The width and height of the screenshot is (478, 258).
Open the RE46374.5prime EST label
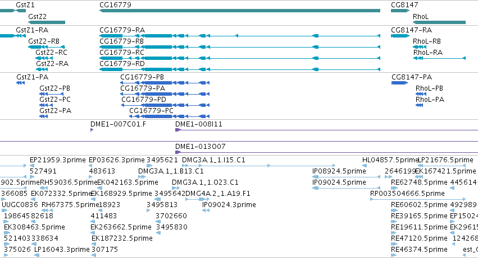pyautogui.click(x=419, y=250)
